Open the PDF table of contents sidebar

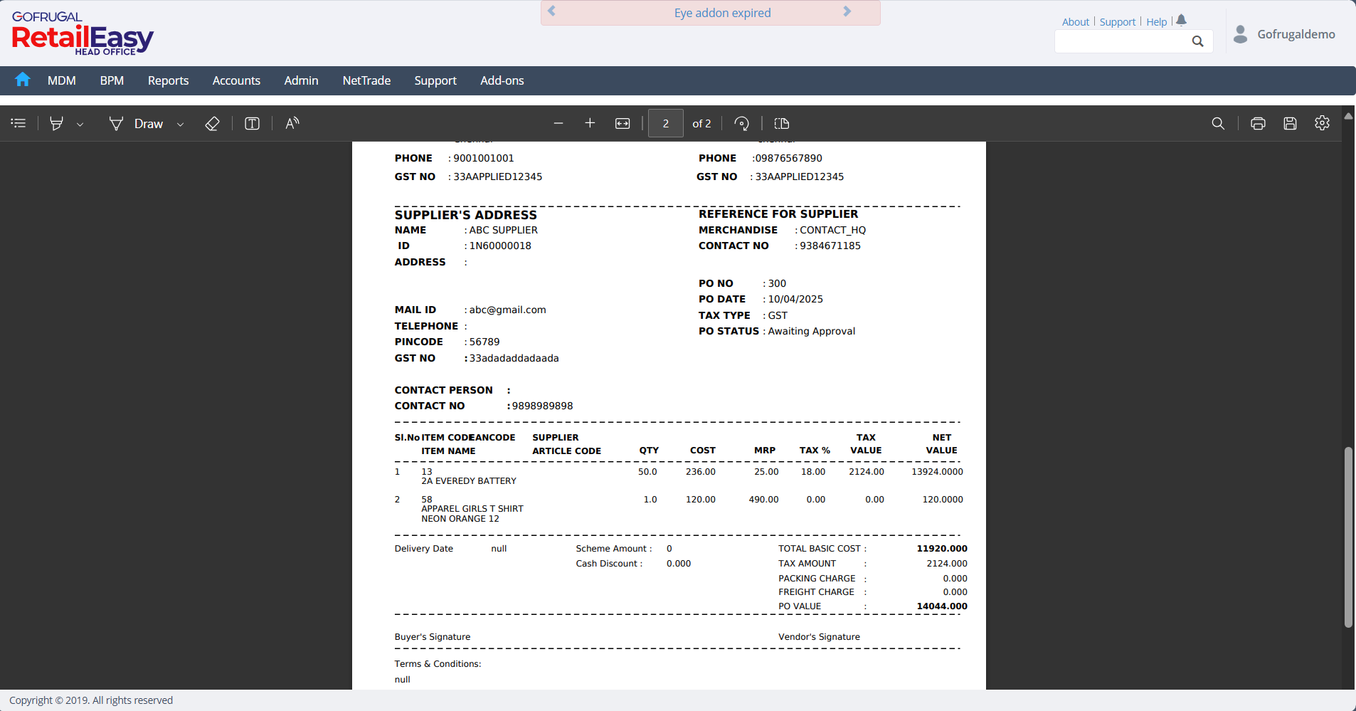point(18,124)
